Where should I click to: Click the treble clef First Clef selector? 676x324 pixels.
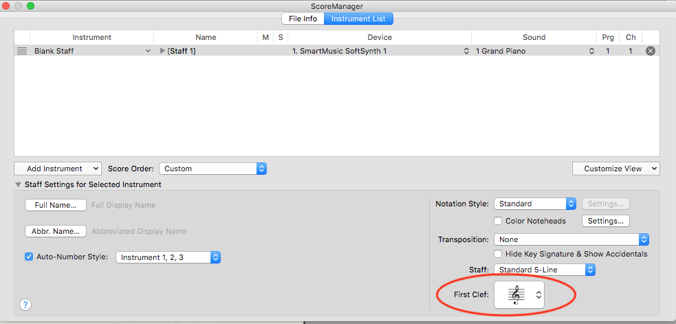click(519, 294)
